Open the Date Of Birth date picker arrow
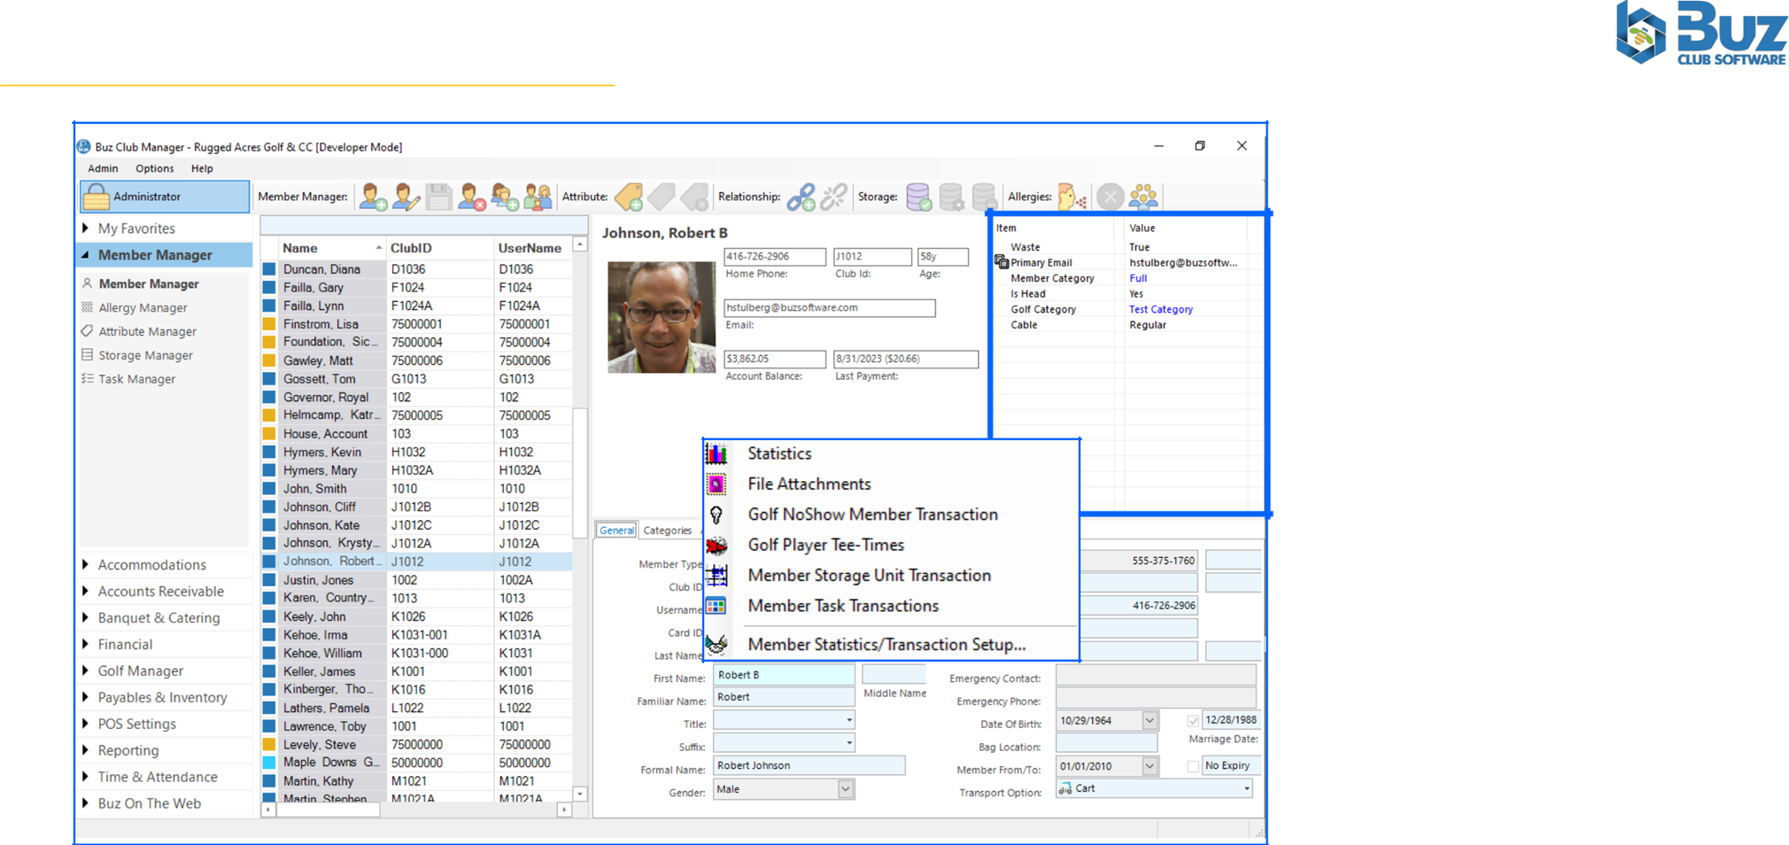 click(x=1150, y=721)
